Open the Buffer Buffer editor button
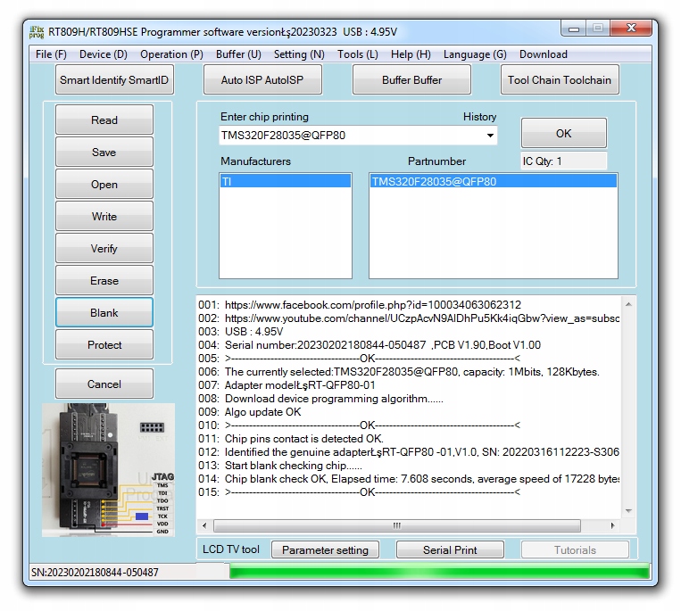 [411, 80]
